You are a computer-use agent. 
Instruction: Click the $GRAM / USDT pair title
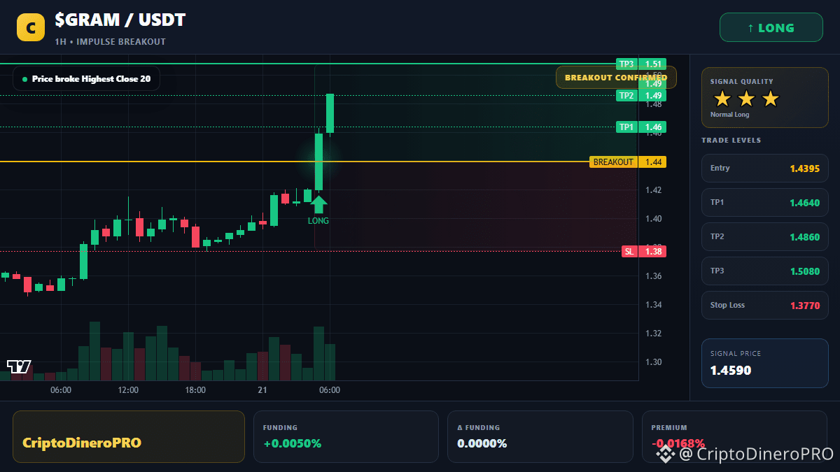click(120, 20)
